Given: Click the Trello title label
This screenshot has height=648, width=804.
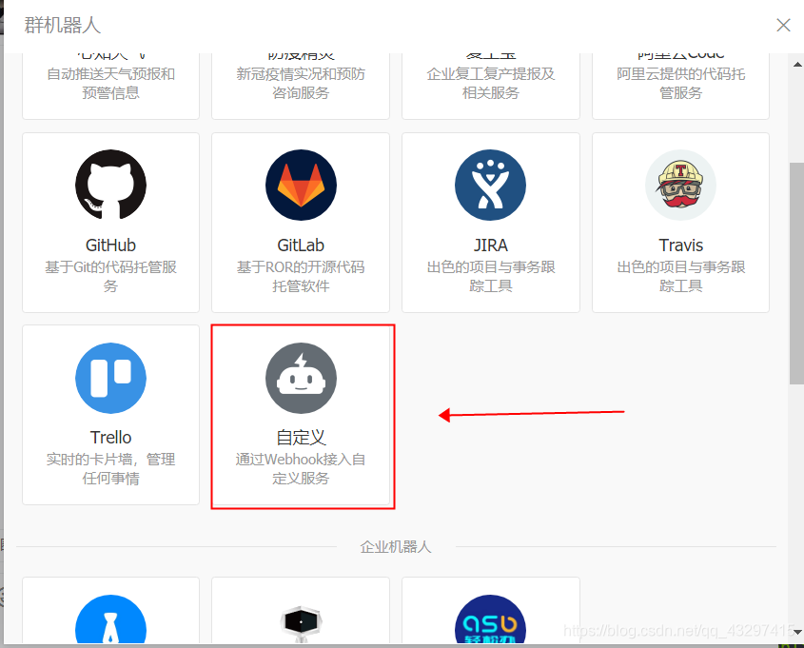Looking at the screenshot, I should (110, 438).
